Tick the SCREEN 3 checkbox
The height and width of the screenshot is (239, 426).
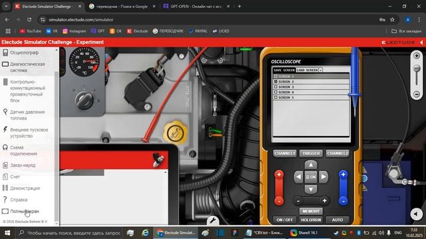[276, 87]
